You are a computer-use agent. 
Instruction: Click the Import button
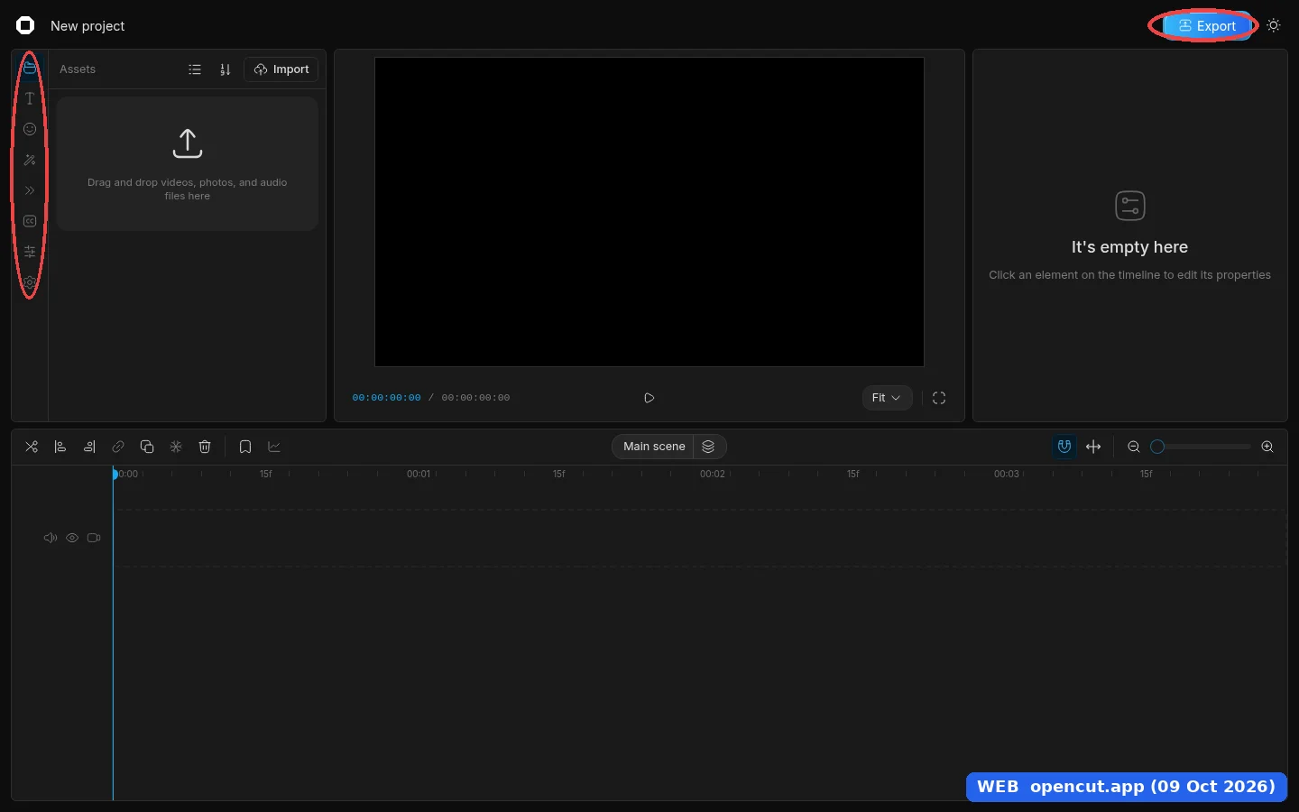coord(281,69)
